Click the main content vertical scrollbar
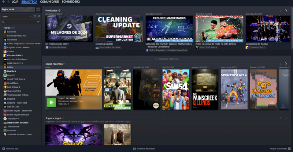This screenshot has height=152, width=293. point(292,28)
